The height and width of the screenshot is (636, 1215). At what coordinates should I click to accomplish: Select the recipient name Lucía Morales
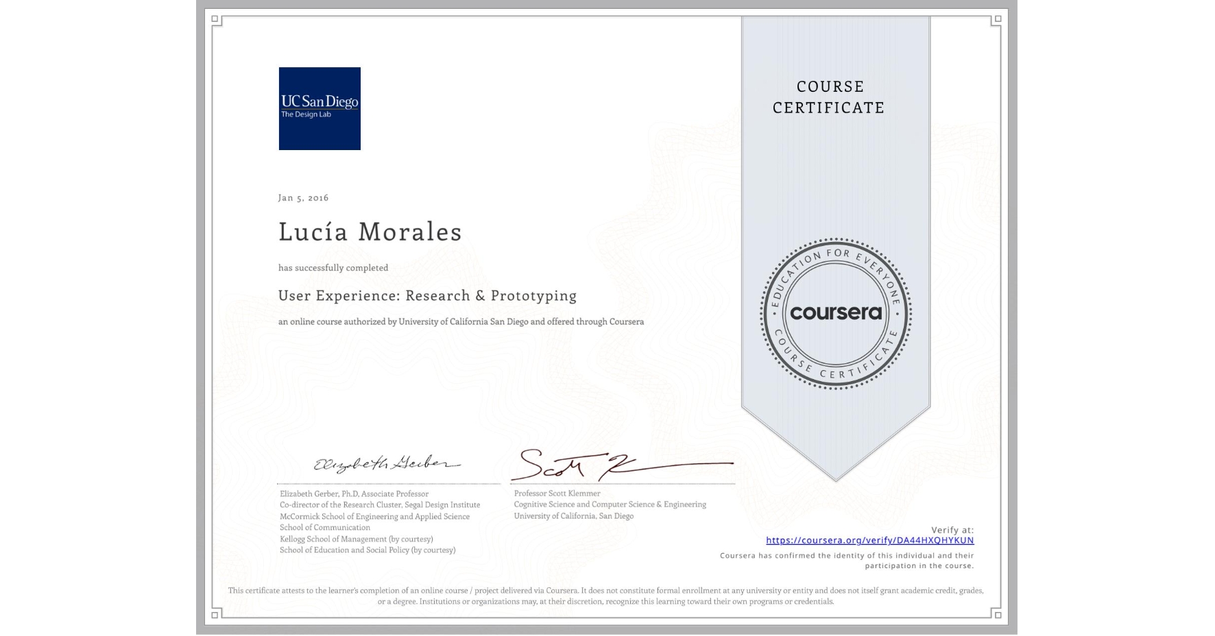point(370,232)
